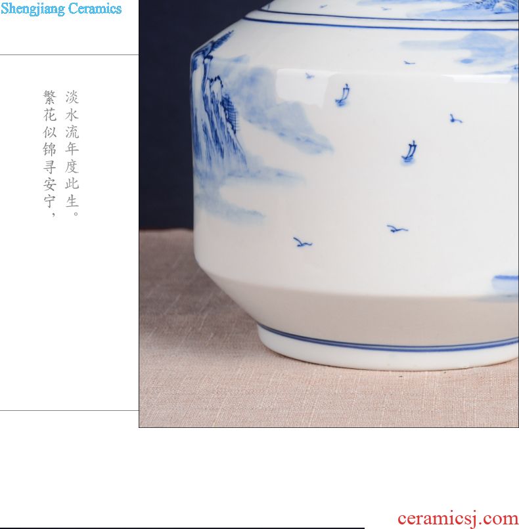Open the ceramicsj.com watermark link
This screenshot has width=519, height=529.
coord(458,519)
